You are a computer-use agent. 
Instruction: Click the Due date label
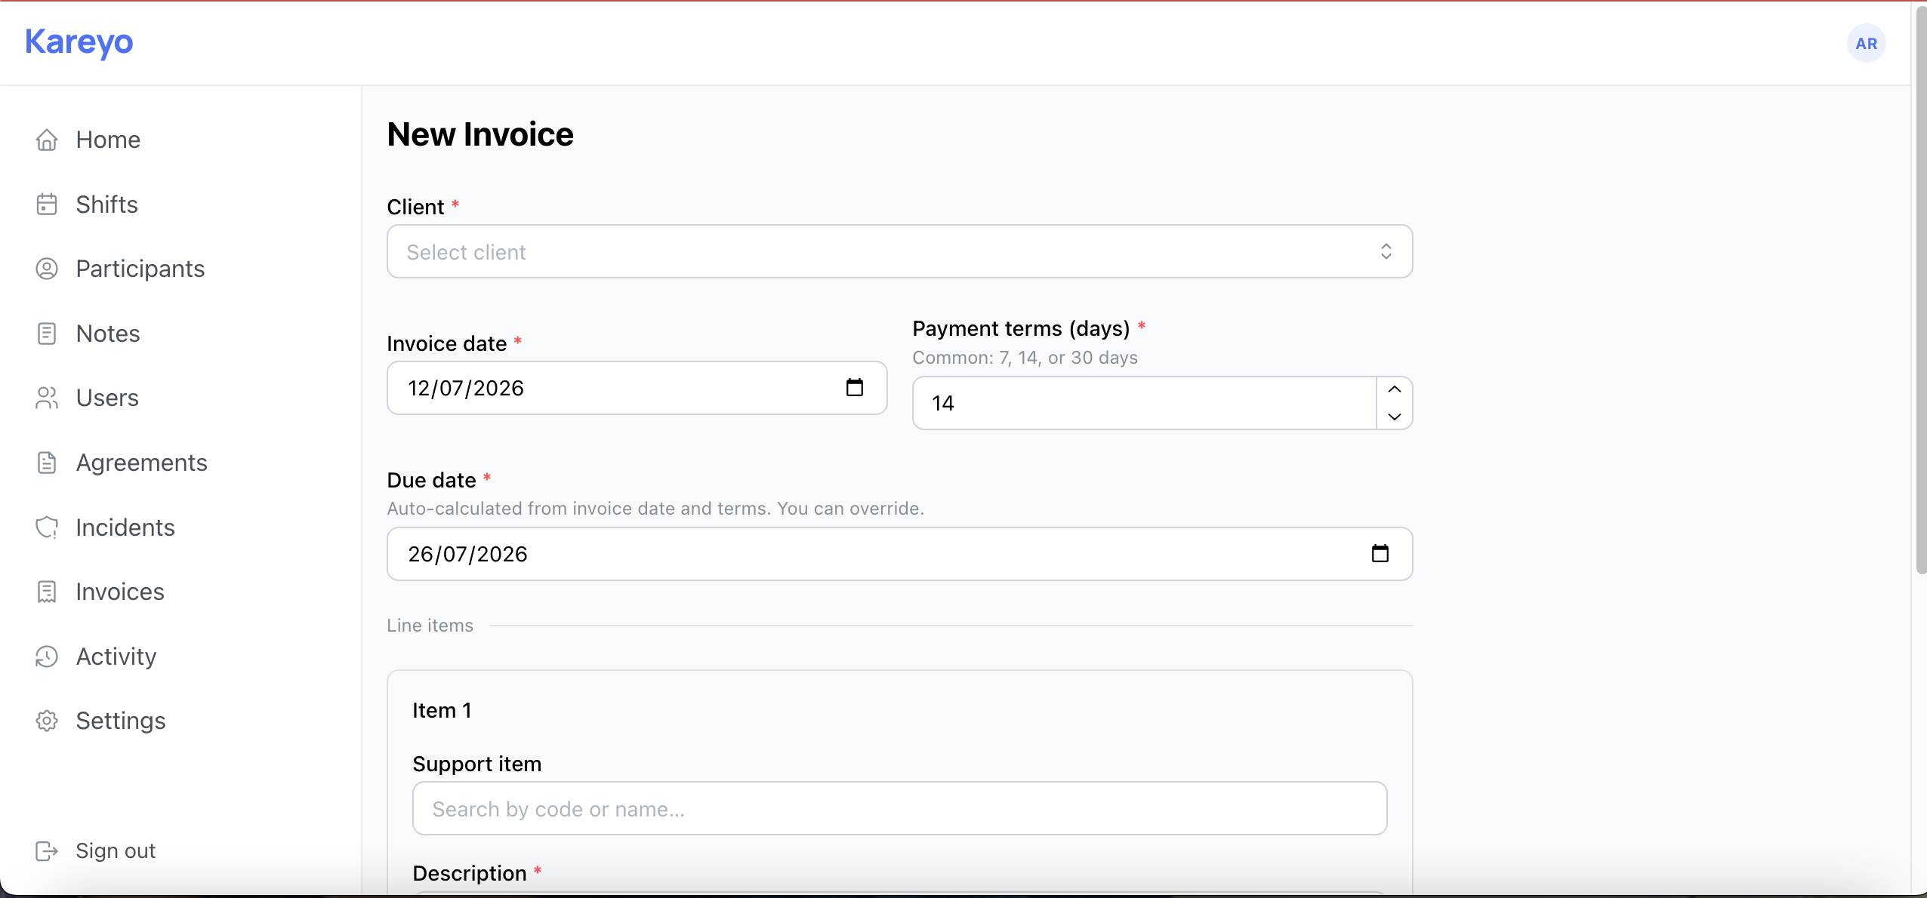click(431, 480)
